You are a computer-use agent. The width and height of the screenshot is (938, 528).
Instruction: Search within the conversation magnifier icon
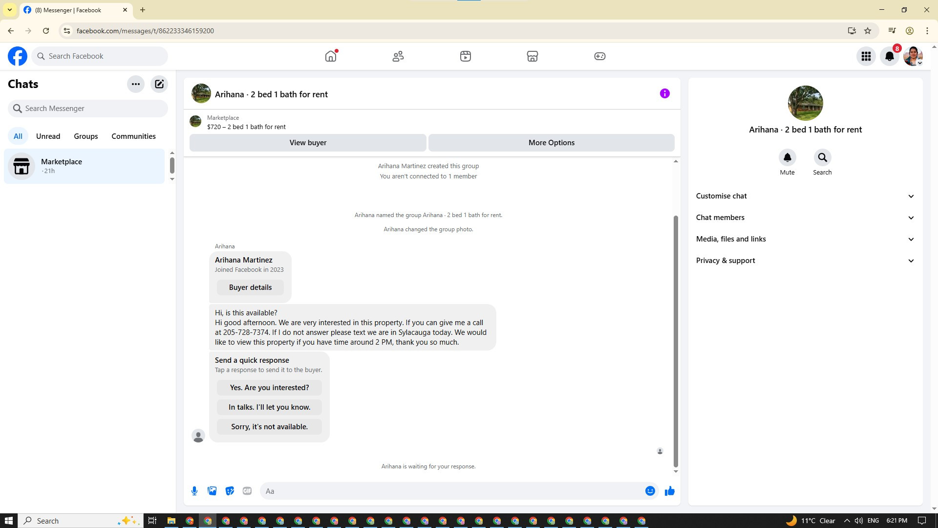tap(823, 157)
